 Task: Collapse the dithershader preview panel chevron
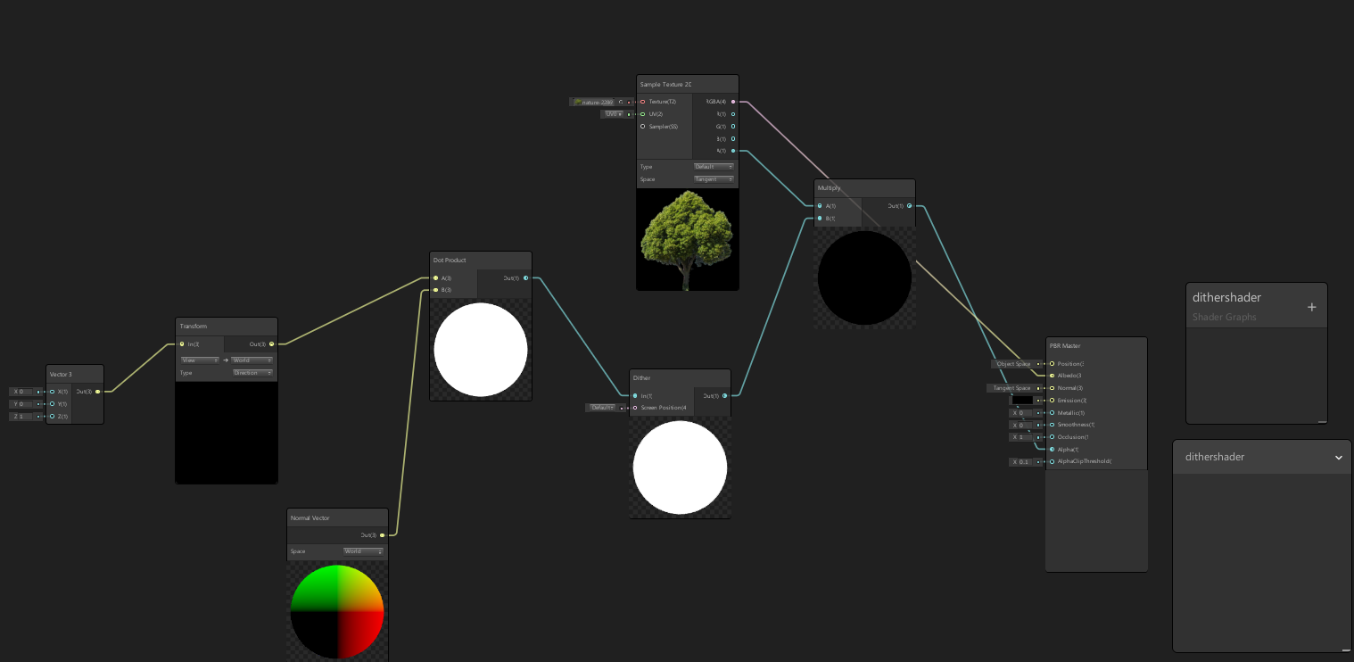(1338, 457)
